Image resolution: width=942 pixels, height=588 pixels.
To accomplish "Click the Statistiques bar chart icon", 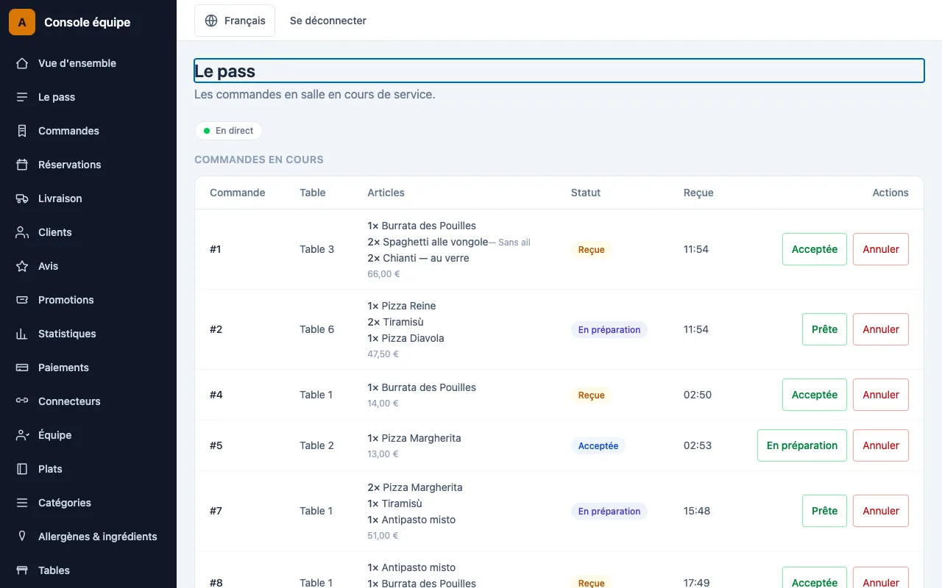I will (22, 334).
